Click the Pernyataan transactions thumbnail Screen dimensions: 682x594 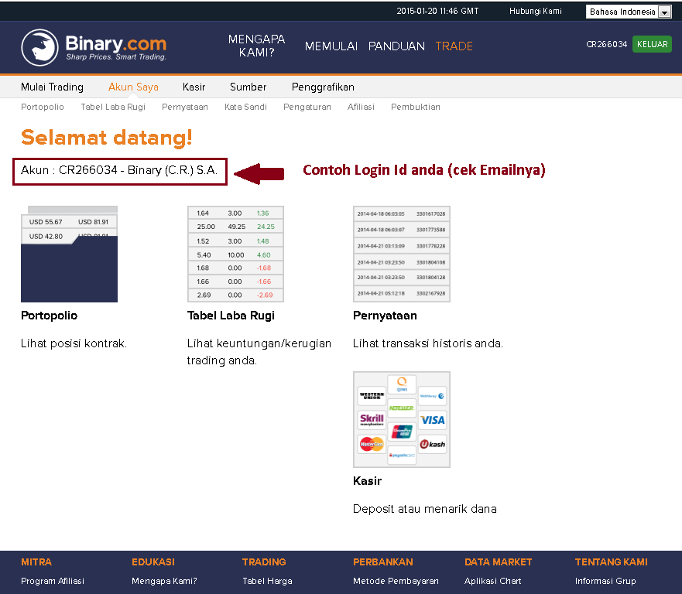coord(402,254)
